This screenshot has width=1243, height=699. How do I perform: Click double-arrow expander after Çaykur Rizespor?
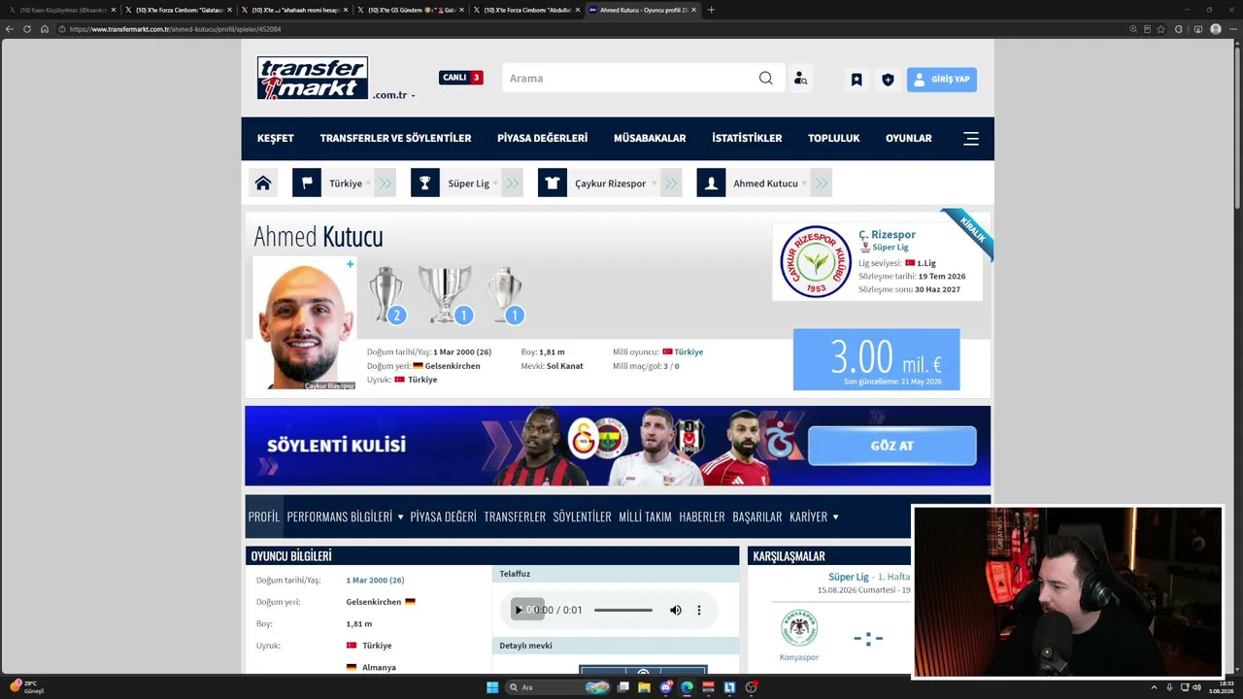pyautogui.click(x=671, y=183)
